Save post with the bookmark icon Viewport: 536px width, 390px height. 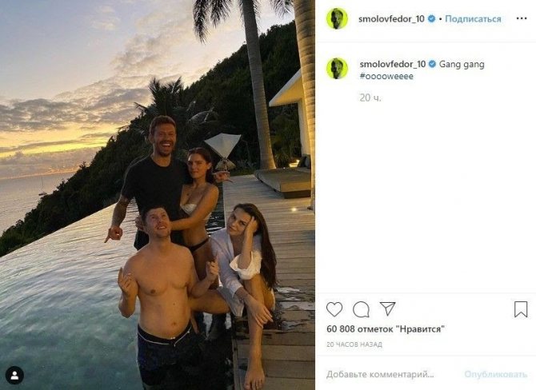[x=521, y=309]
